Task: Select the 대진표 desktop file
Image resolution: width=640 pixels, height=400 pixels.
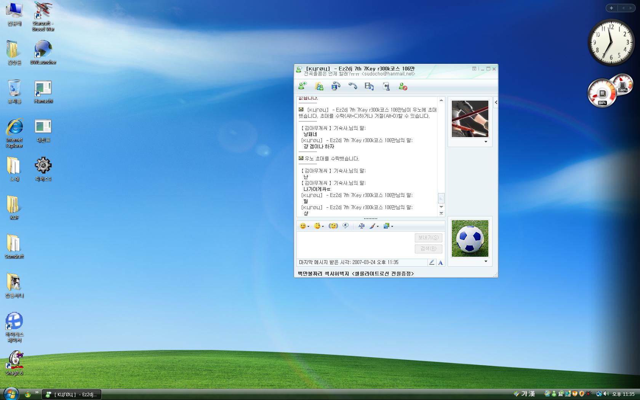Action: [x=43, y=131]
